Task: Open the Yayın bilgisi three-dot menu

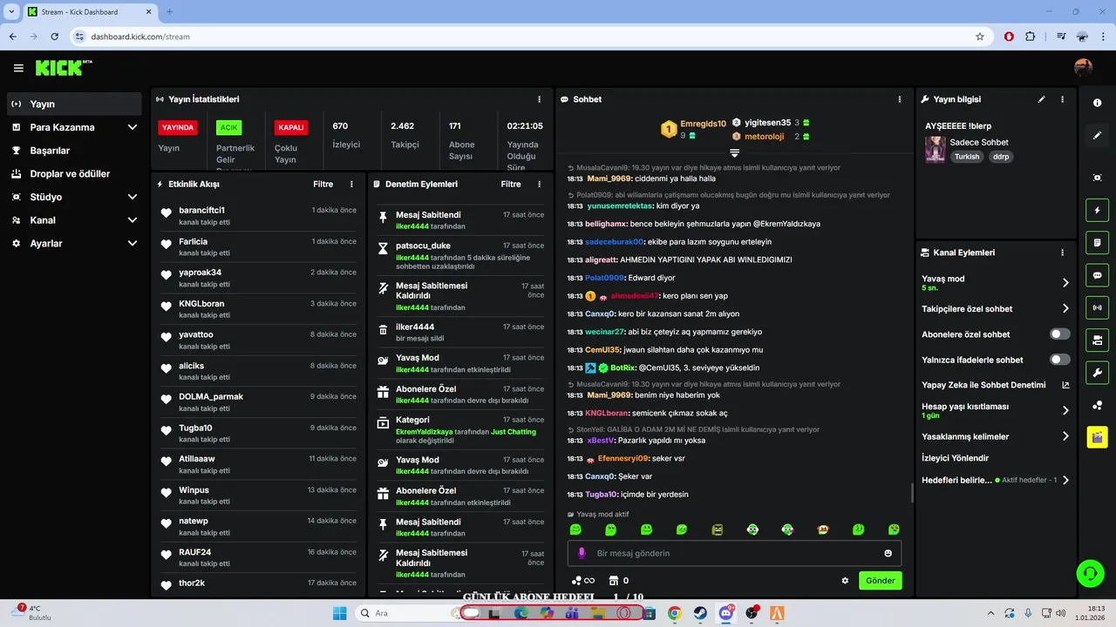Action: tap(1062, 99)
